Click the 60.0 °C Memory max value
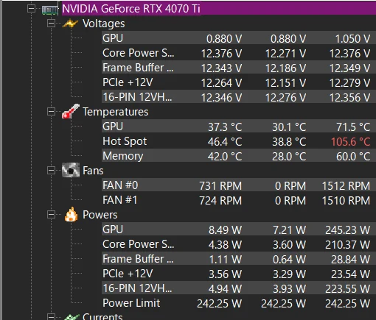This screenshot has width=376, height=320. click(x=353, y=157)
